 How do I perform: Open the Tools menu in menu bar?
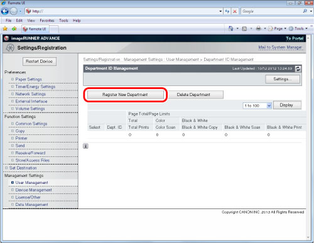[x=63, y=21]
